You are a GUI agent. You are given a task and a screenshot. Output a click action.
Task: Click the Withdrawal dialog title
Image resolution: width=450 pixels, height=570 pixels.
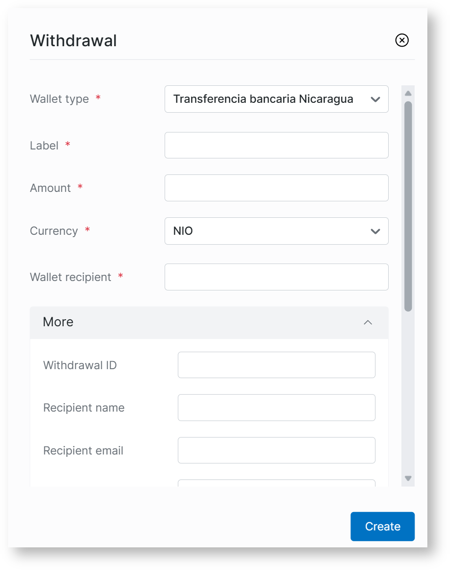tap(73, 41)
